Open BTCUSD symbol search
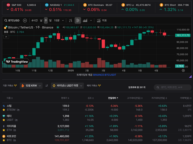Viewport: 193px width, 144px height. pyautogui.click(x=12, y=21)
